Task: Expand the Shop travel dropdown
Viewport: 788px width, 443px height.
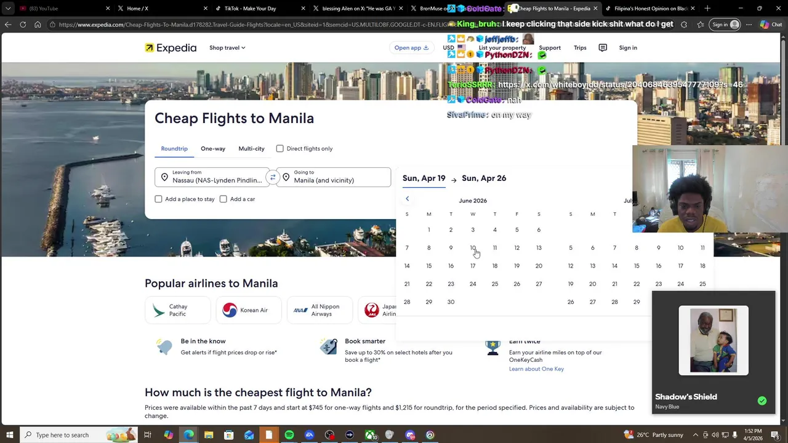Action: 227,48
